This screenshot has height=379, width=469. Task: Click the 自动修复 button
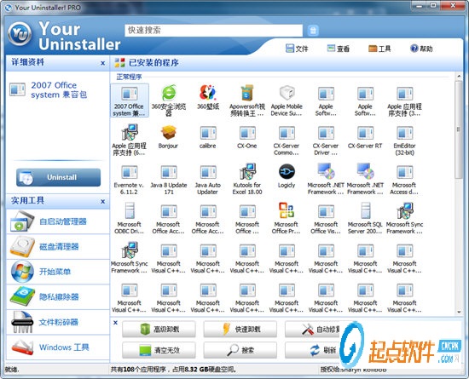click(x=313, y=329)
